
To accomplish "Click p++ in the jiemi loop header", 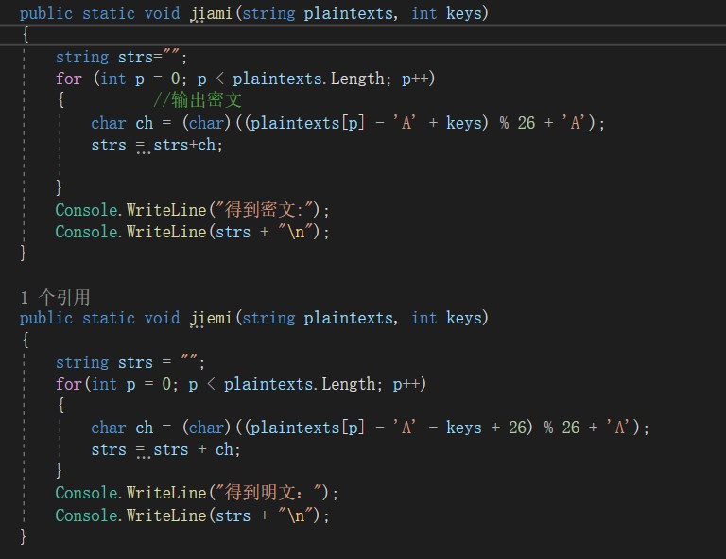I will tap(406, 384).
